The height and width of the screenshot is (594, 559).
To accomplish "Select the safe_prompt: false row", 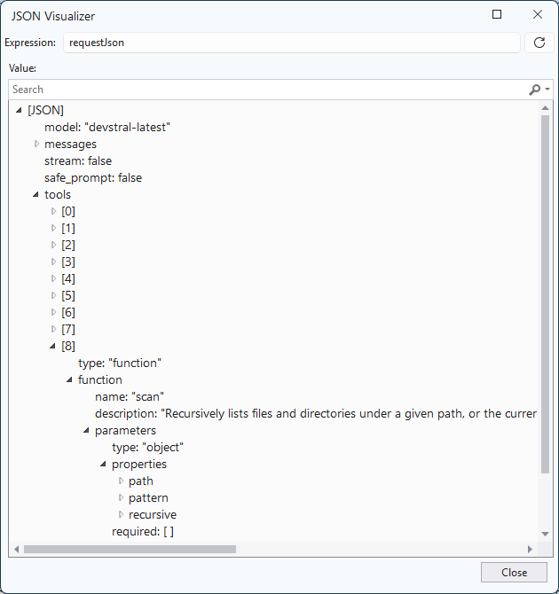I will 93,178.
